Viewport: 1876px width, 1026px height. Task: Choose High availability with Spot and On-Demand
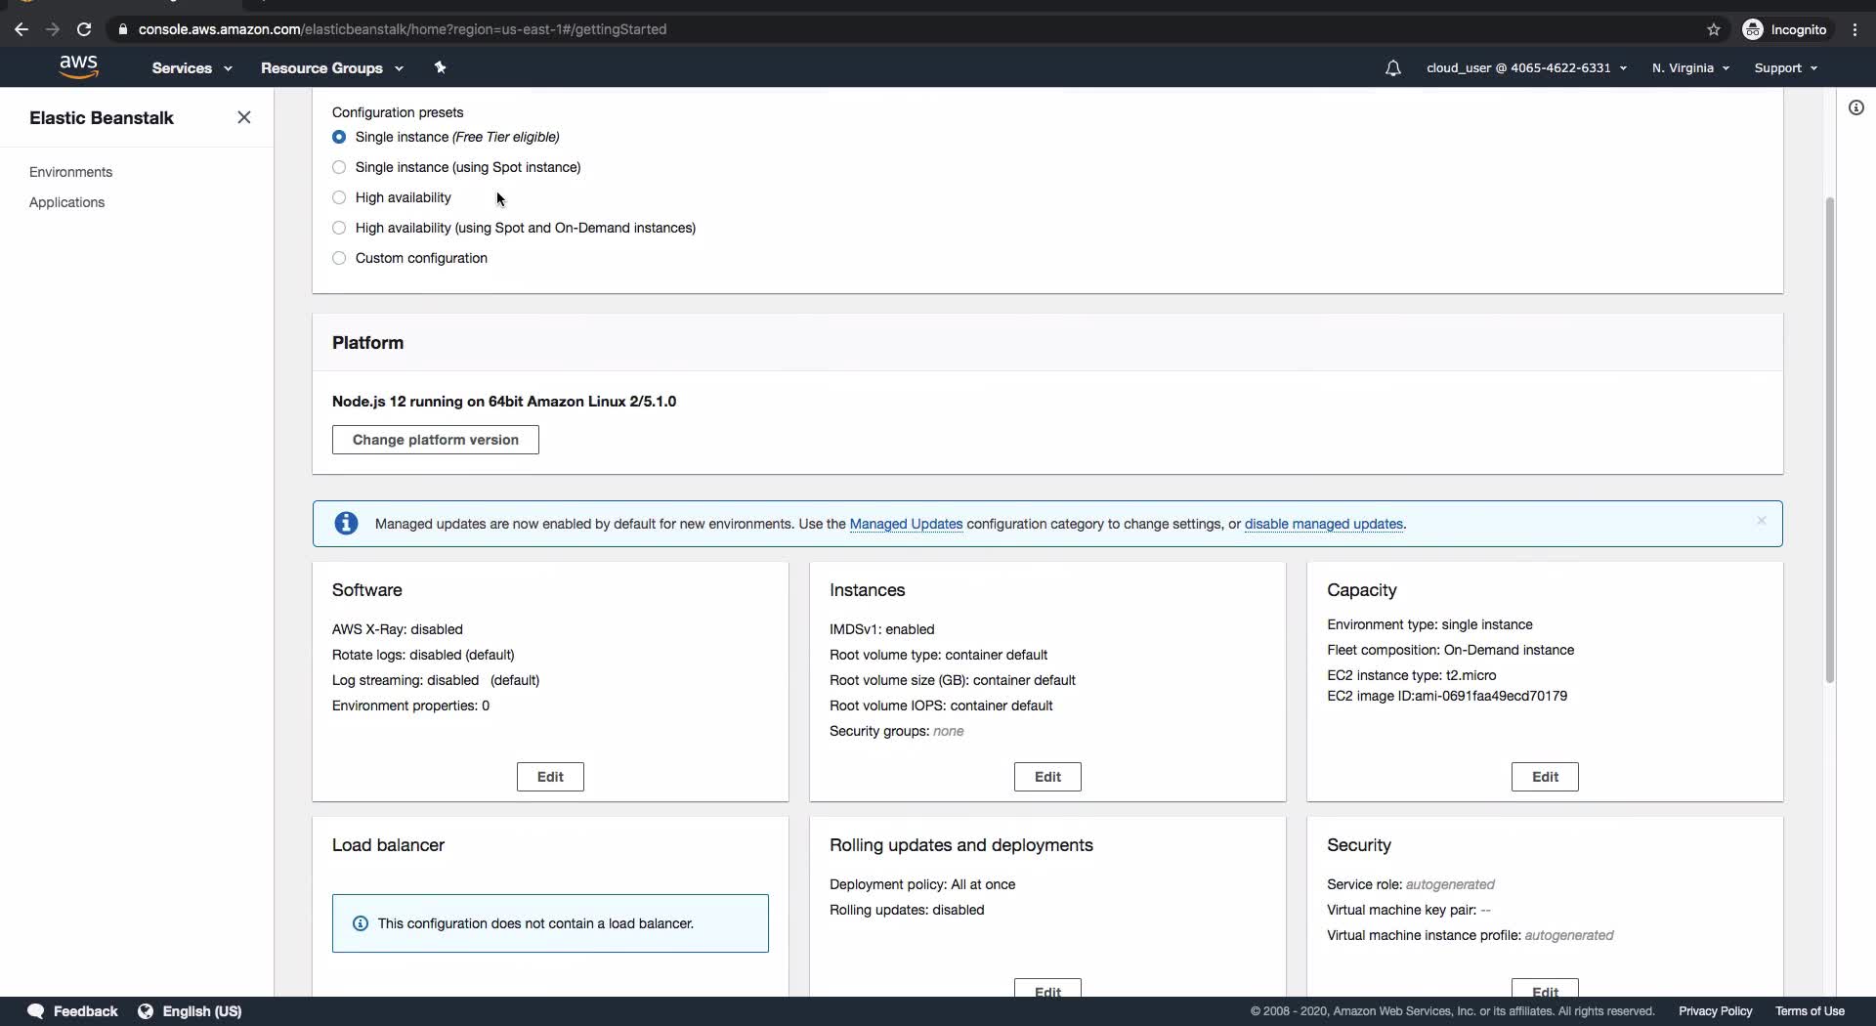(x=339, y=228)
